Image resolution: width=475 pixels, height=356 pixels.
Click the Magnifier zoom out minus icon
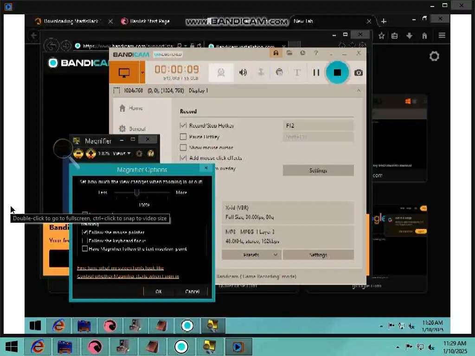pos(78,153)
